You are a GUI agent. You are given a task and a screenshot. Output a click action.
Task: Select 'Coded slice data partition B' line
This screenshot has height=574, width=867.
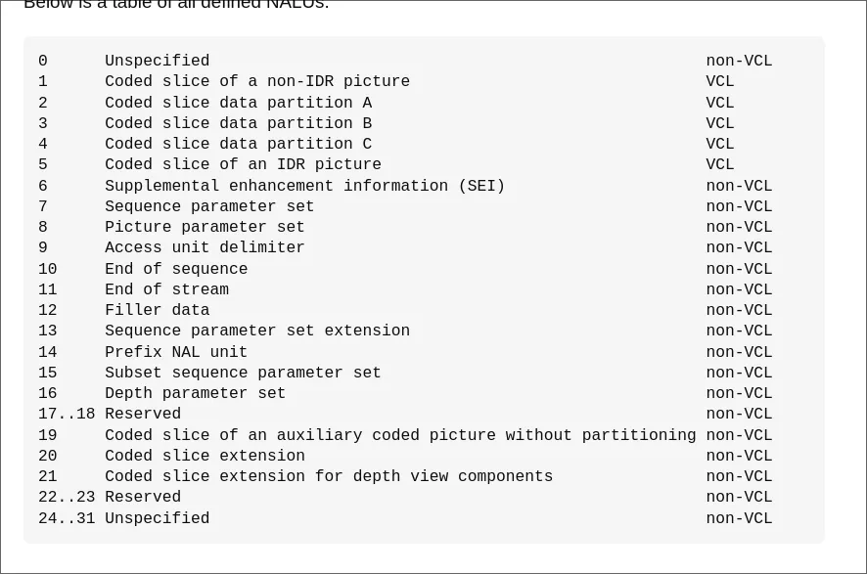(238, 123)
